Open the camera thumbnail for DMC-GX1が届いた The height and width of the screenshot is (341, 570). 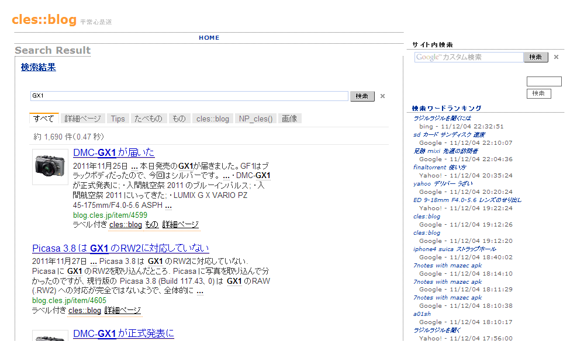(50, 167)
